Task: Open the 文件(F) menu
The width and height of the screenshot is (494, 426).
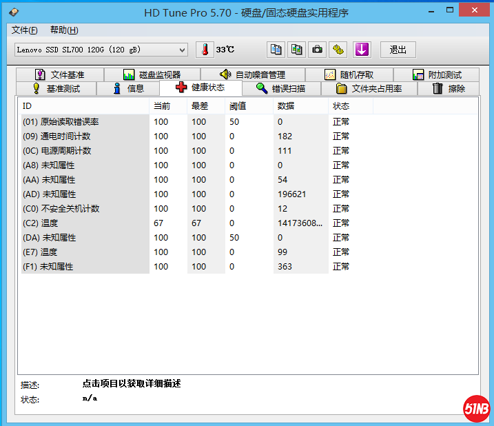Action: click(25, 30)
